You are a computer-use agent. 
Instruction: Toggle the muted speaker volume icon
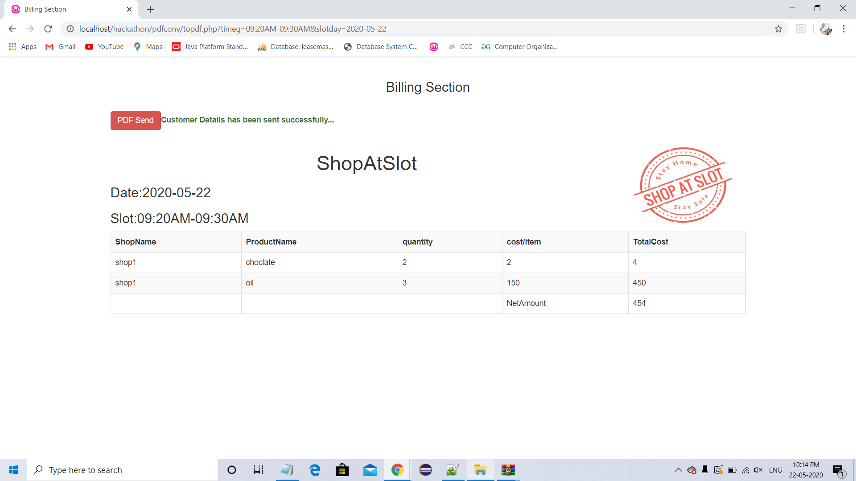pos(758,470)
